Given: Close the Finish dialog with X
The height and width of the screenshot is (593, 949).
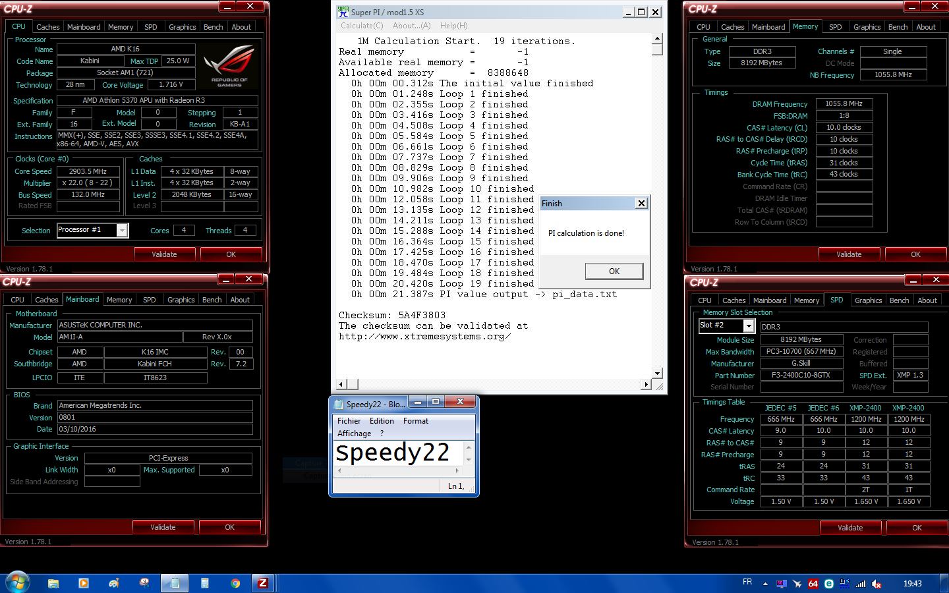Looking at the screenshot, I should [641, 203].
